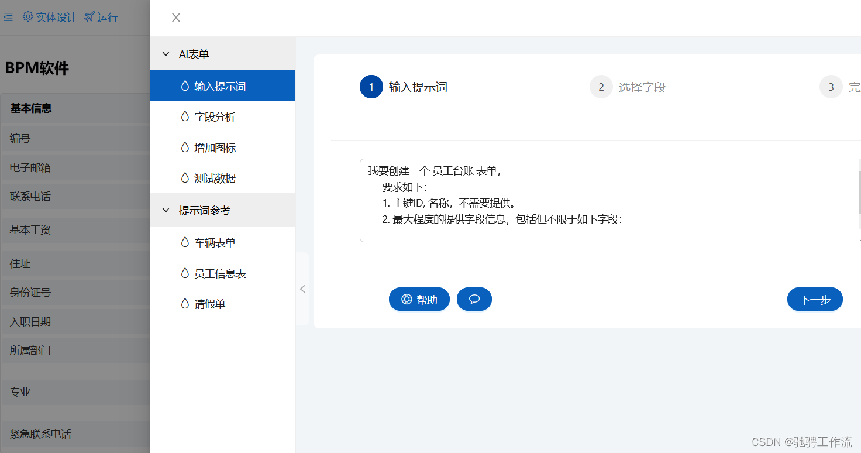861x453 pixels.
Task: Open the 增加图标 menu item
Action: point(222,147)
